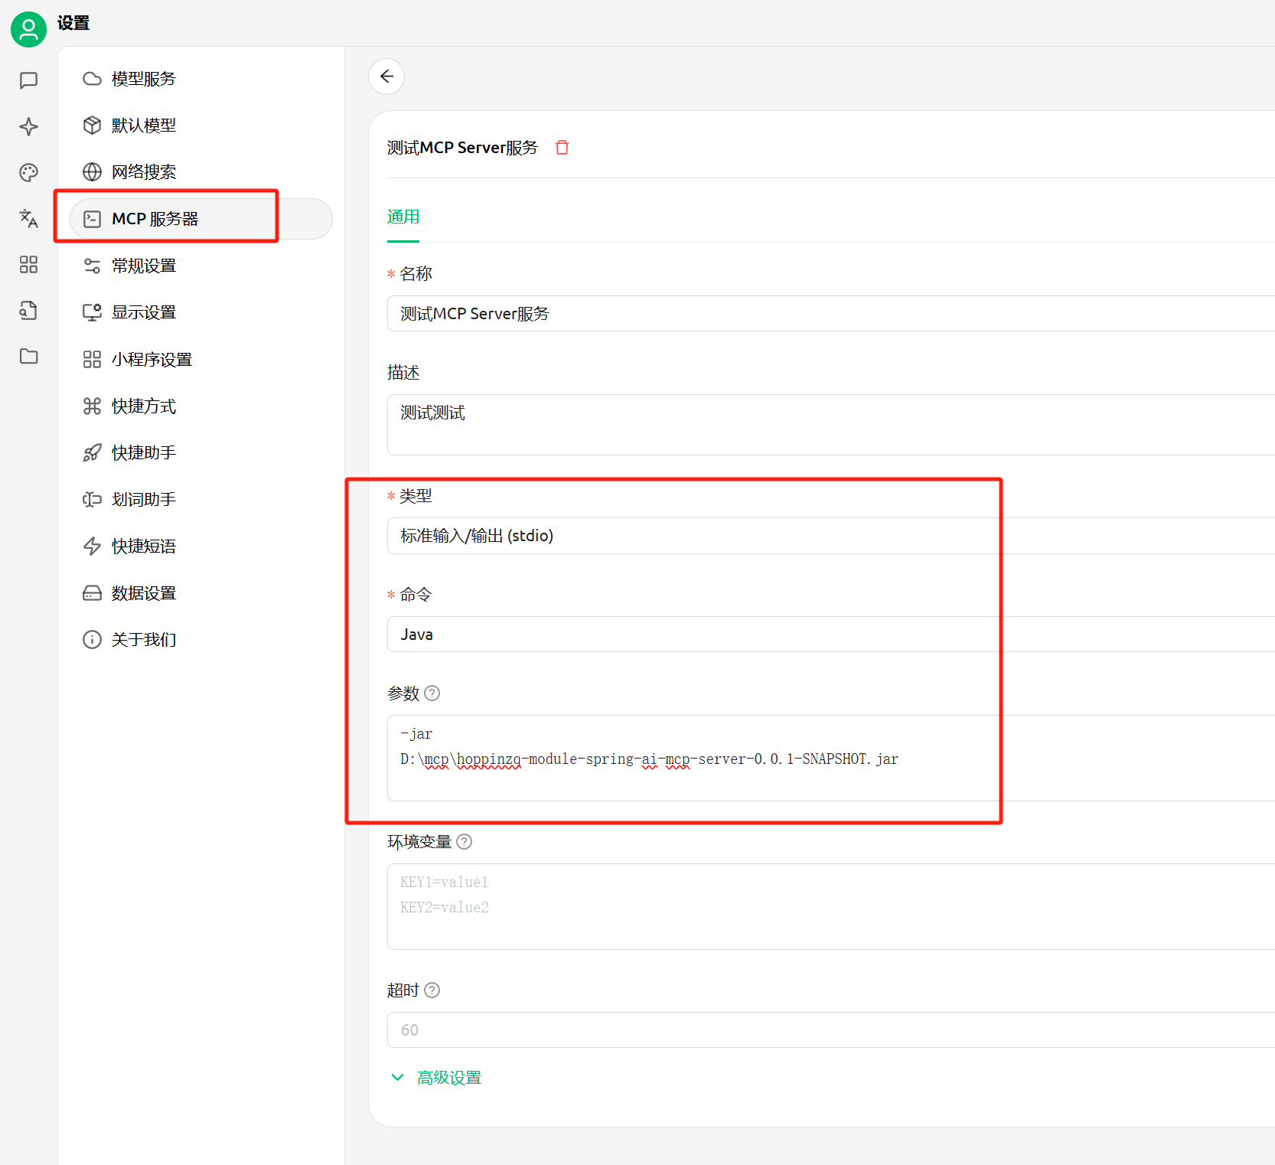Click the user avatar icon
The width and height of the screenshot is (1275, 1165).
tap(28, 29)
